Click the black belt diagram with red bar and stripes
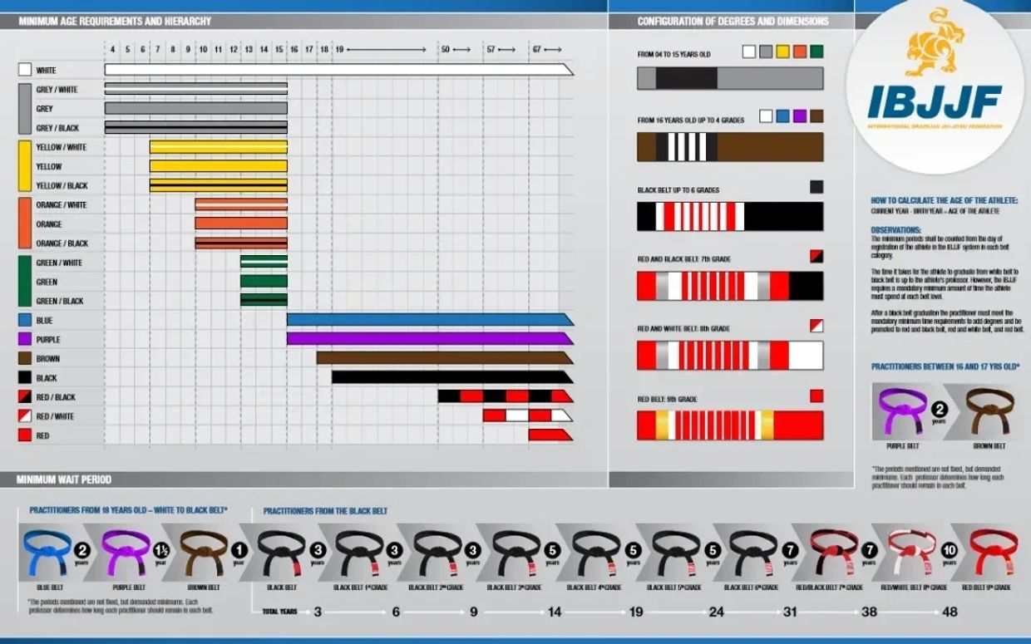 tap(730, 217)
